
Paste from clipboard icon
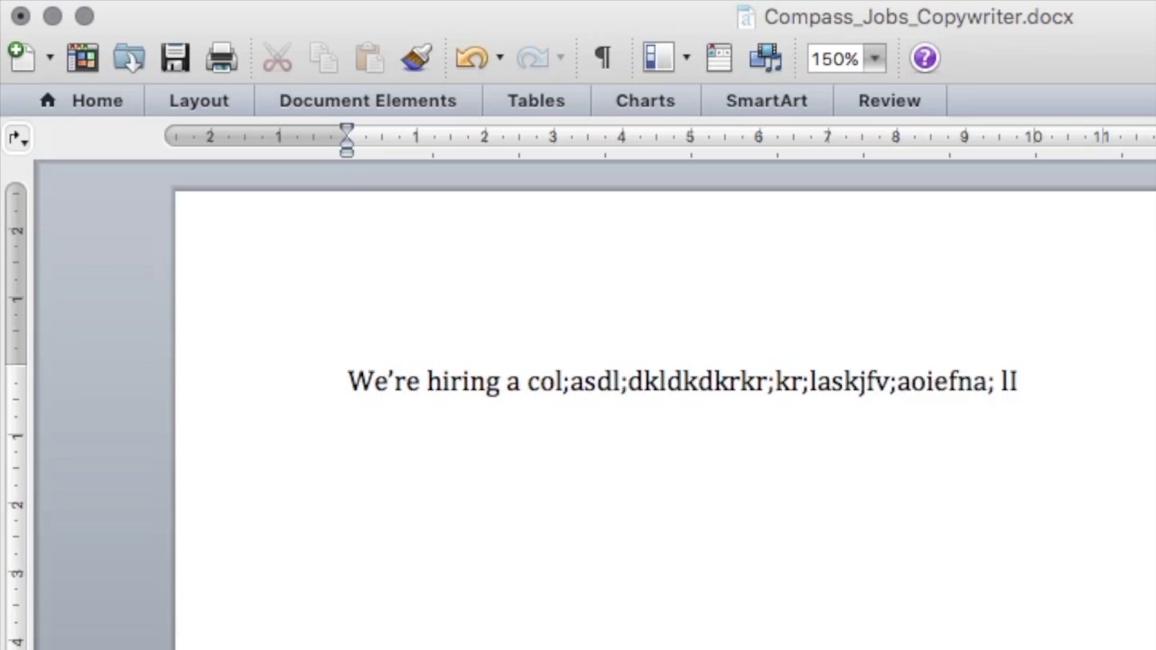(x=369, y=58)
